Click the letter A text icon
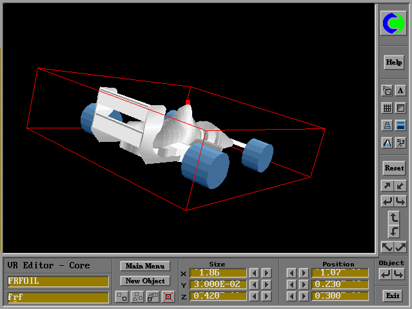412x309 pixels. 400,91
